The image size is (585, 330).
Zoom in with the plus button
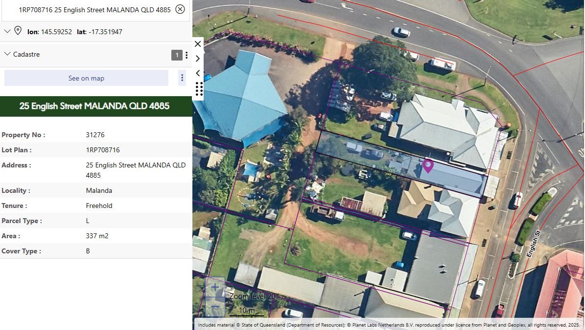coord(215,287)
